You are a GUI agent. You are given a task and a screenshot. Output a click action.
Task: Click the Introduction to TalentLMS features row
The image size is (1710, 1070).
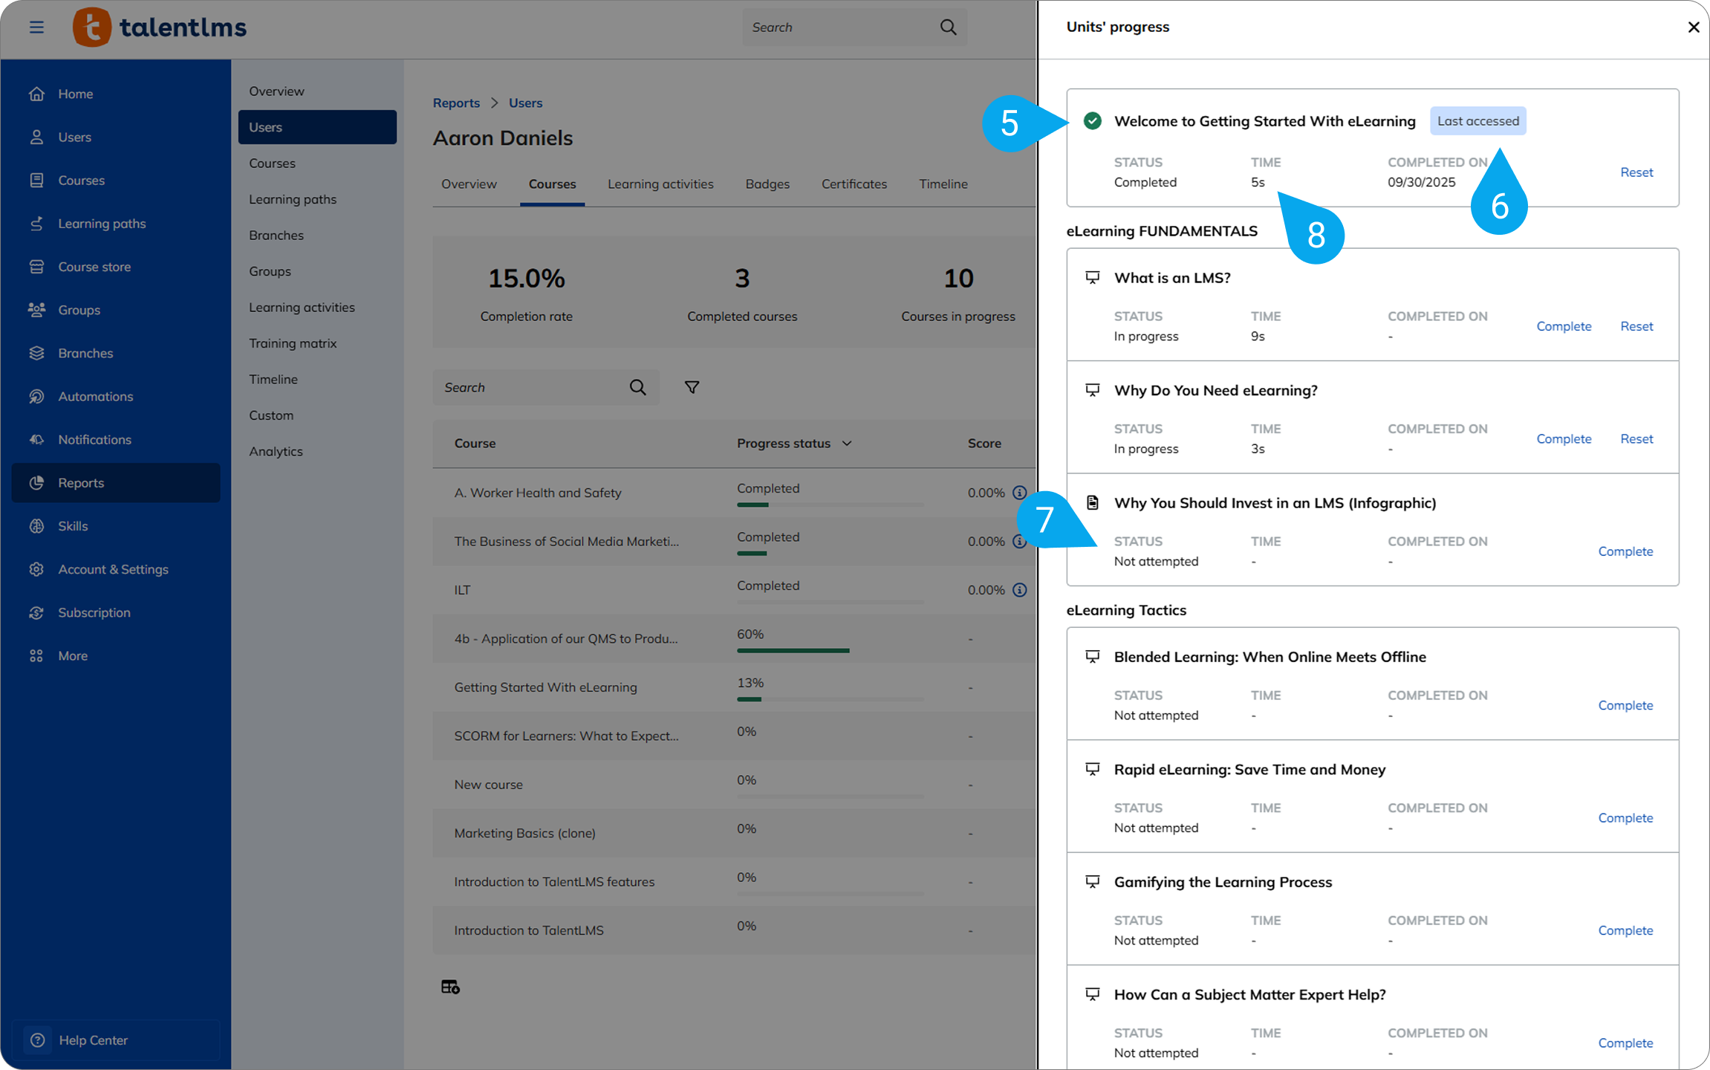(x=734, y=882)
